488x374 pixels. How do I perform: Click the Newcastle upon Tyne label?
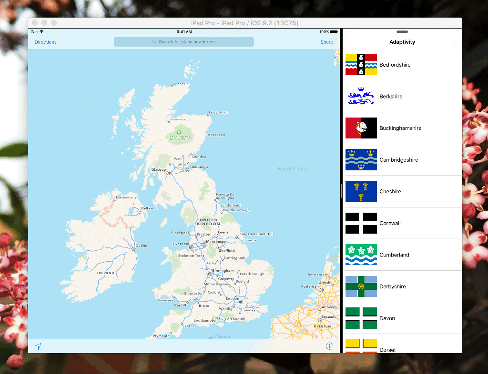click(x=225, y=196)
